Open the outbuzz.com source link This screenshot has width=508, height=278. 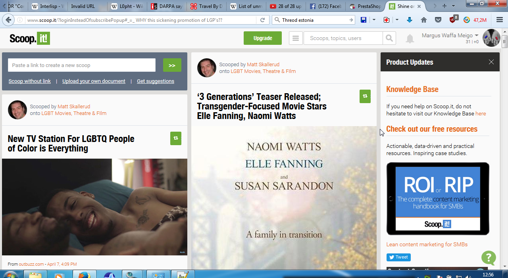tap(31, 264)
